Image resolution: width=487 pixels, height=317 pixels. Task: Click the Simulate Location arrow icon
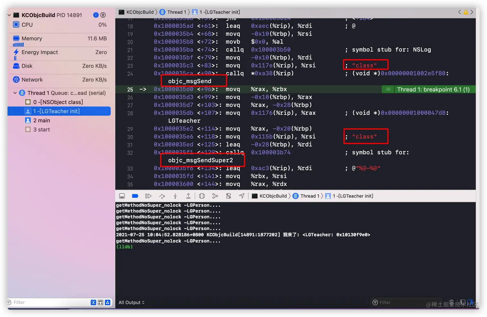pyautogui.click(x=242, y=196)
